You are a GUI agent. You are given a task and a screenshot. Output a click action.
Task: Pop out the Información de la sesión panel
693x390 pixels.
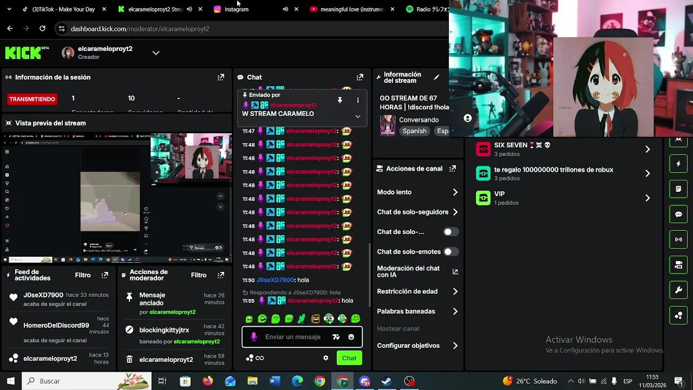click(x=220, y=77)
